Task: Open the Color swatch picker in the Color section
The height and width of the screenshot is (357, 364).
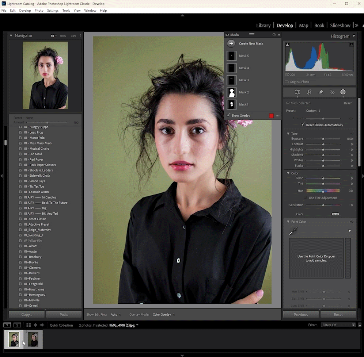Action: pyautogui.click(x=335, y=214)
